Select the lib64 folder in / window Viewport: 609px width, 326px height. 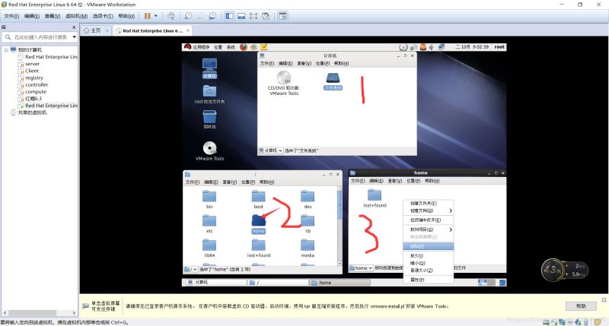[209, 248]
